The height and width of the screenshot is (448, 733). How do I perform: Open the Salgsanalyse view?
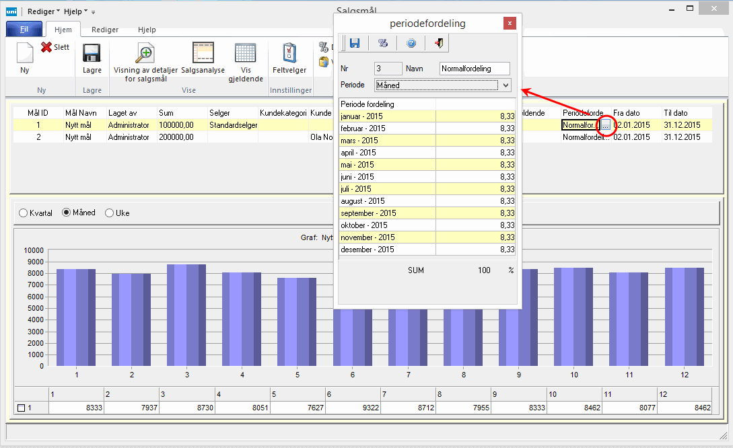(x=203, y=53)
